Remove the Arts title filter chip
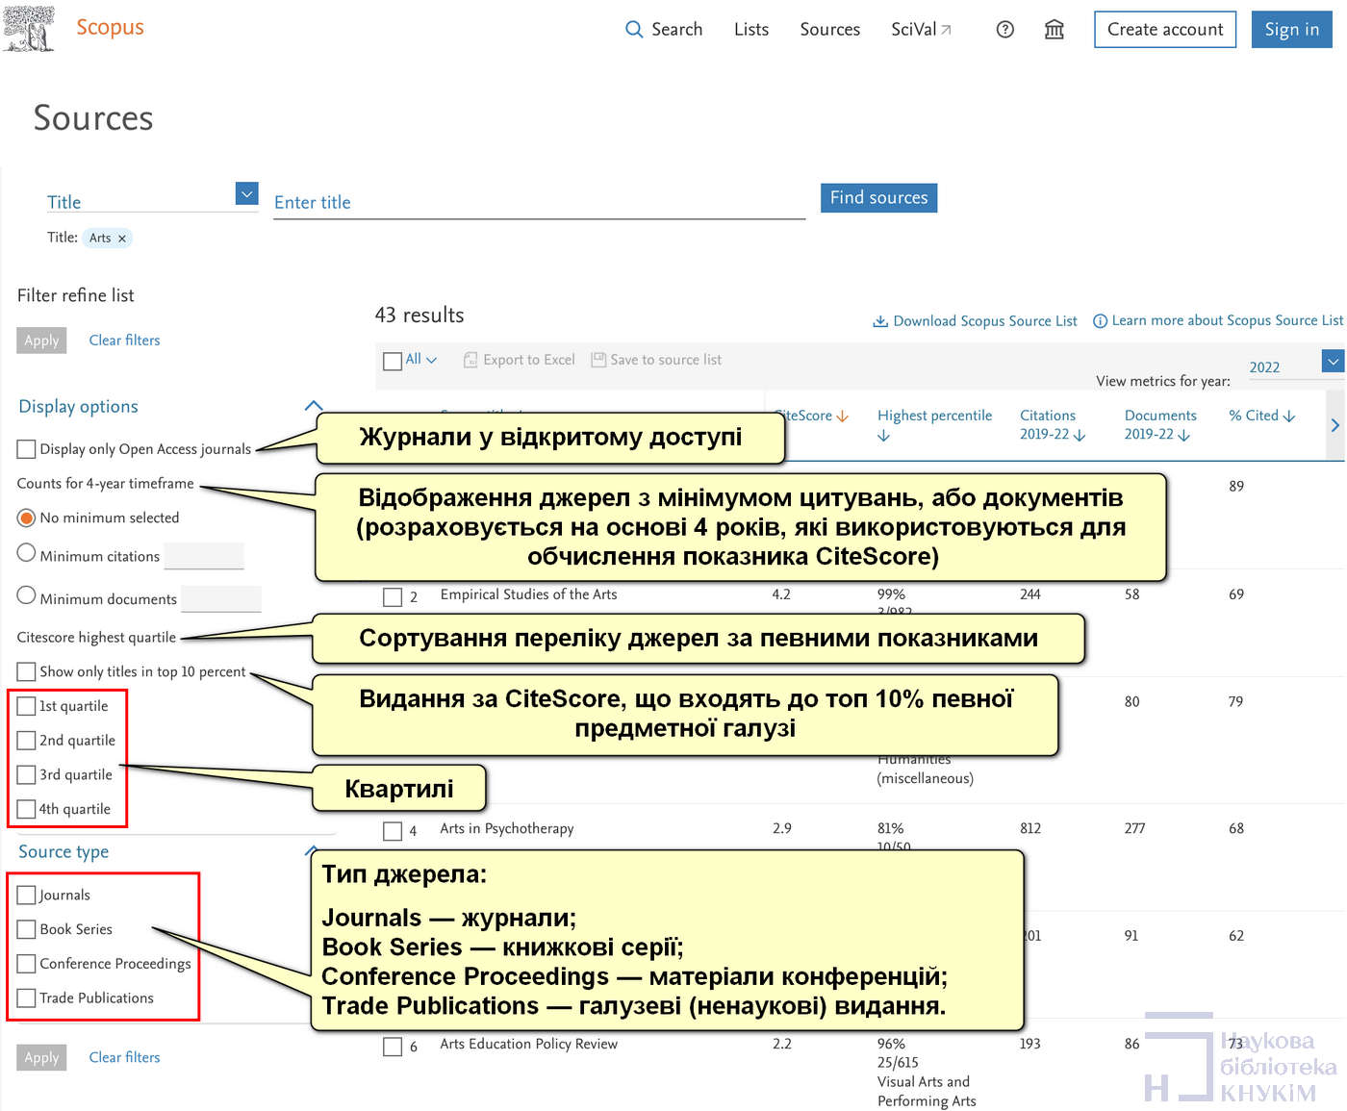The image size is (1347, 1111). tap(122, 239)
